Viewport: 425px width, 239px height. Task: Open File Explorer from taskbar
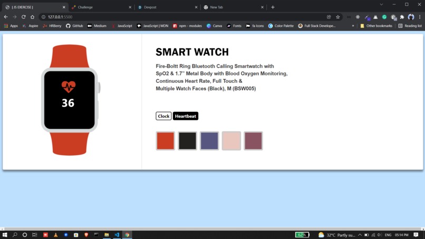[x=107, y=235]
